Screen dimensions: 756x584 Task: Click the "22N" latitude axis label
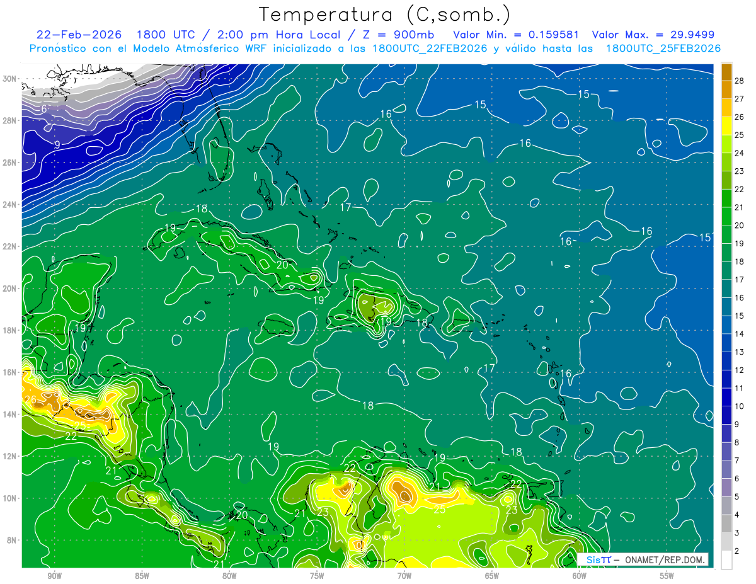point(9,246)
